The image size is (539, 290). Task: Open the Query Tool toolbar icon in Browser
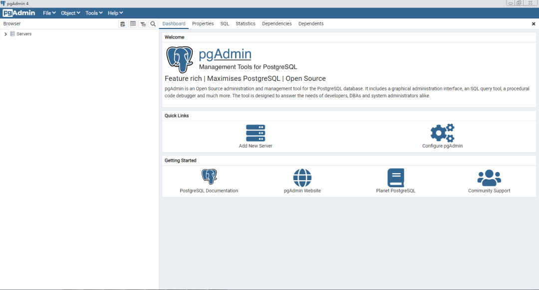coord(122,23)
